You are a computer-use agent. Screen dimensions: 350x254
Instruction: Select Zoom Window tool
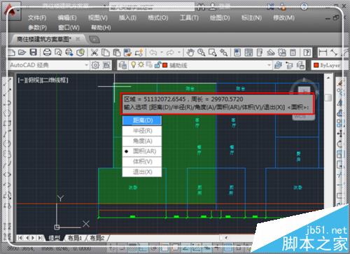coord(213,52)
